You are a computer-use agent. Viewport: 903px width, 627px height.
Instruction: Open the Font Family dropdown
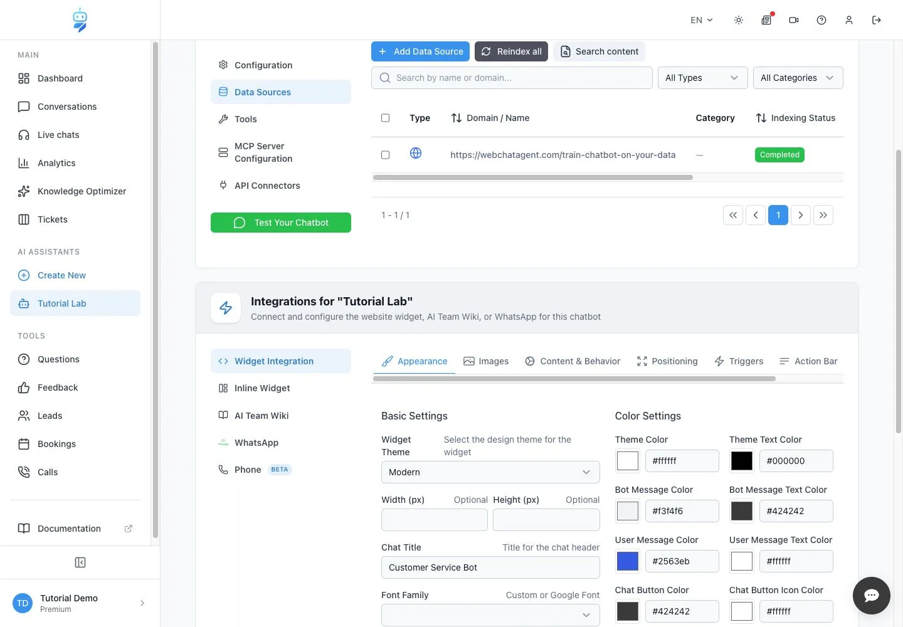tap(490, 615)
